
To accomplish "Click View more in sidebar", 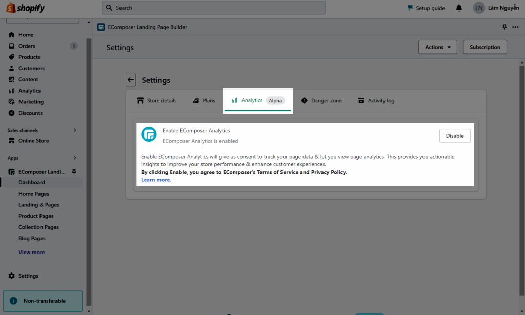I will click(x=31, y=252).
